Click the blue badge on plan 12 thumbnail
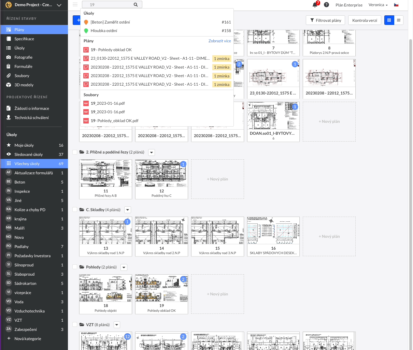The width and height of the screenshot is (413, 350). [183, 164]
